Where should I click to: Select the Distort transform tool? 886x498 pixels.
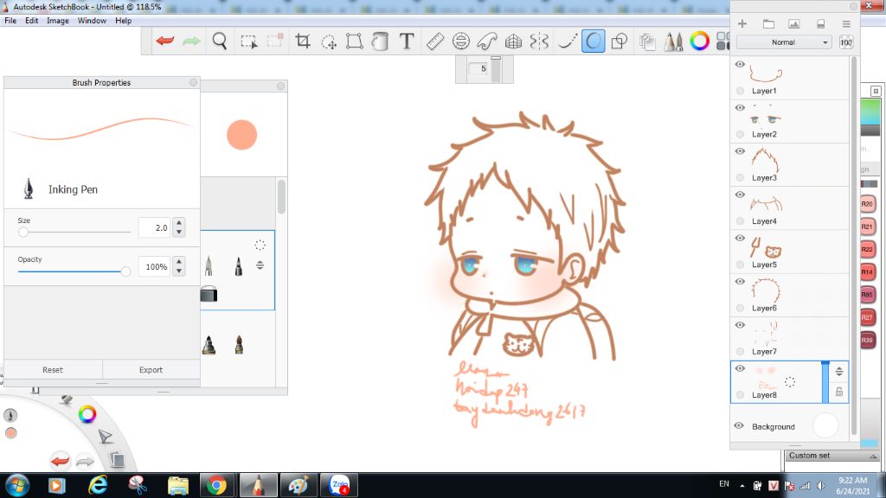point(354,41)
